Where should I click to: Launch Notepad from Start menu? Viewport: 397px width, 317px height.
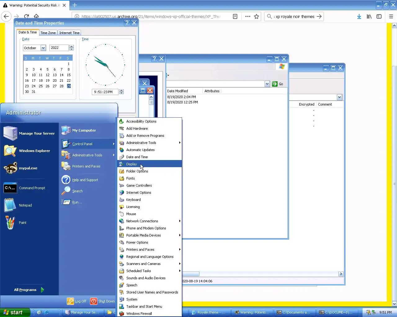click(29, 205)
